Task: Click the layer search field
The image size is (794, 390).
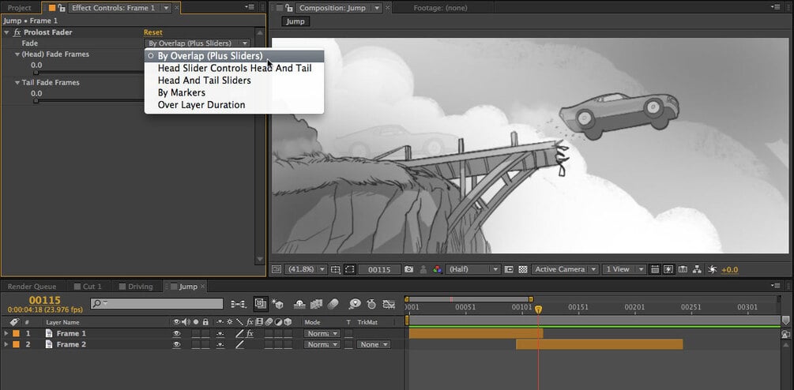Action: click(157, 303)
